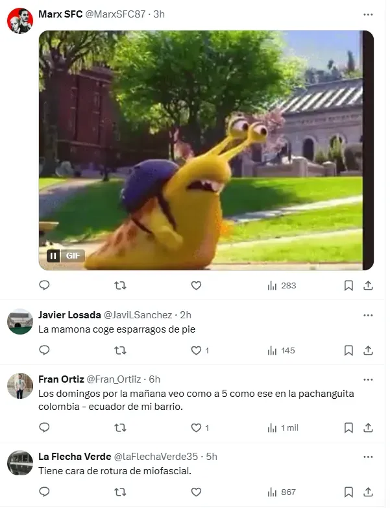Open Fran Ortiz's profile picture
The height and width of the screenshot is (508, 390).
[20, 386]
